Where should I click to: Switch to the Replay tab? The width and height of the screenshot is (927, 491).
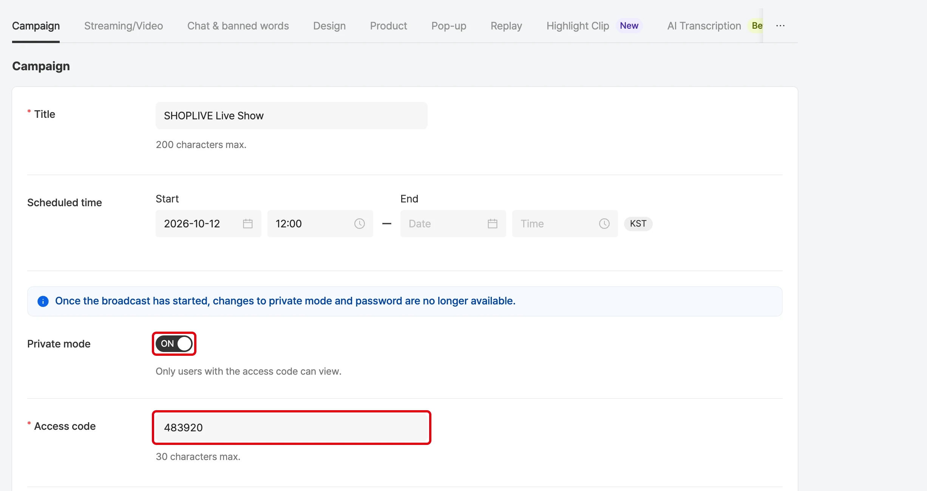pos(506,26)
